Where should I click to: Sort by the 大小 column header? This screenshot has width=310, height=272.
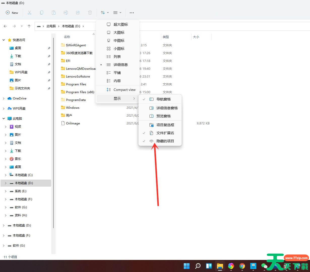tap(196, 37)
